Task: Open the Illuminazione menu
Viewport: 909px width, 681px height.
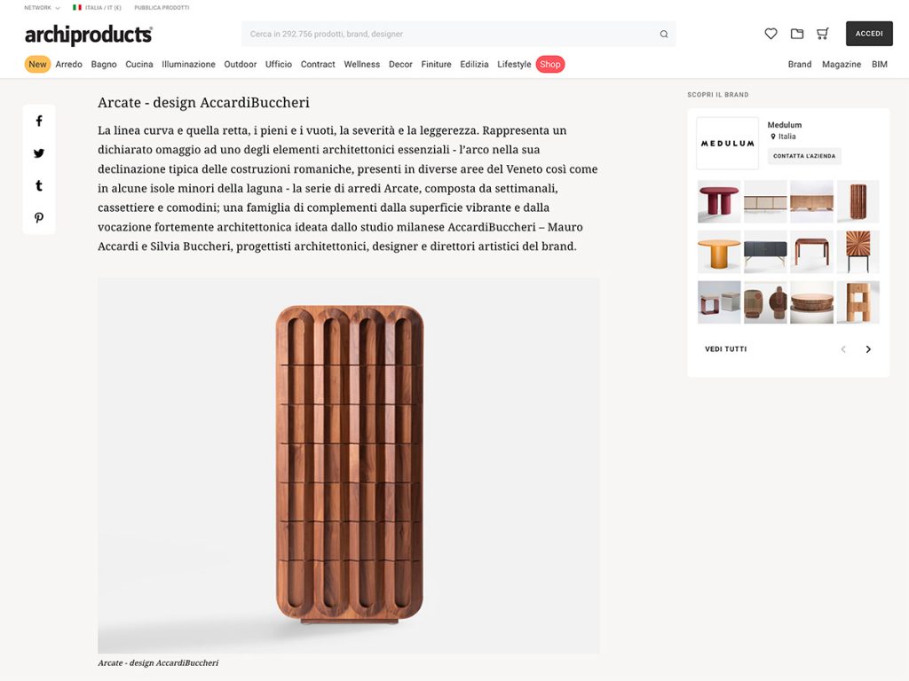Action: 188,64
